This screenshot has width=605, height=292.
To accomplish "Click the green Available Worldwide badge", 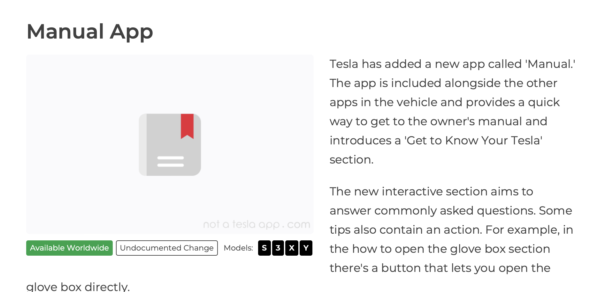I will coord(69,248).
